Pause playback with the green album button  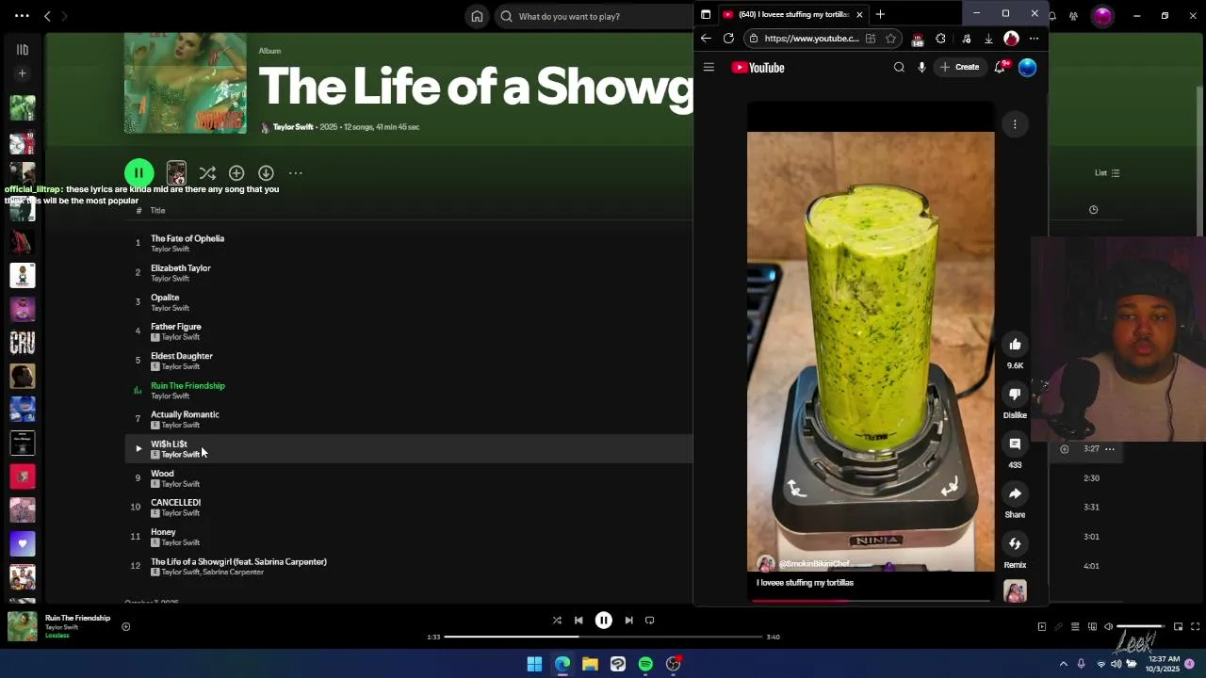139,172
